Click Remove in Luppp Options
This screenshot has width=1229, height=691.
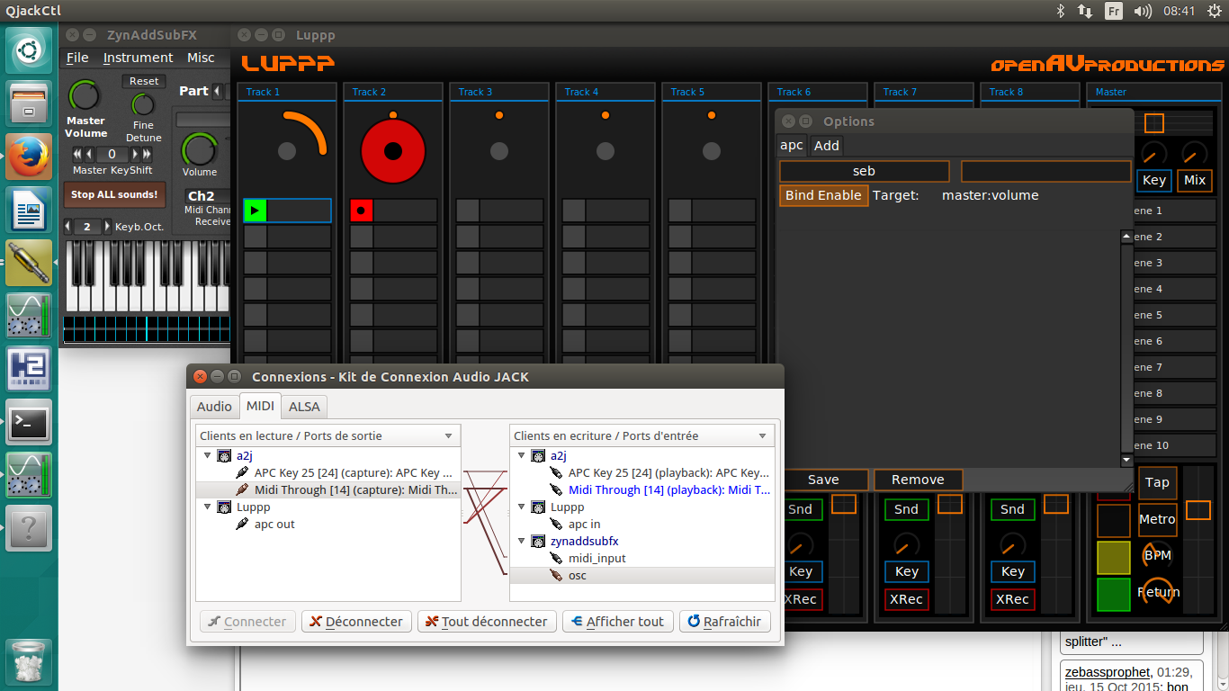(x=918, y=480)
